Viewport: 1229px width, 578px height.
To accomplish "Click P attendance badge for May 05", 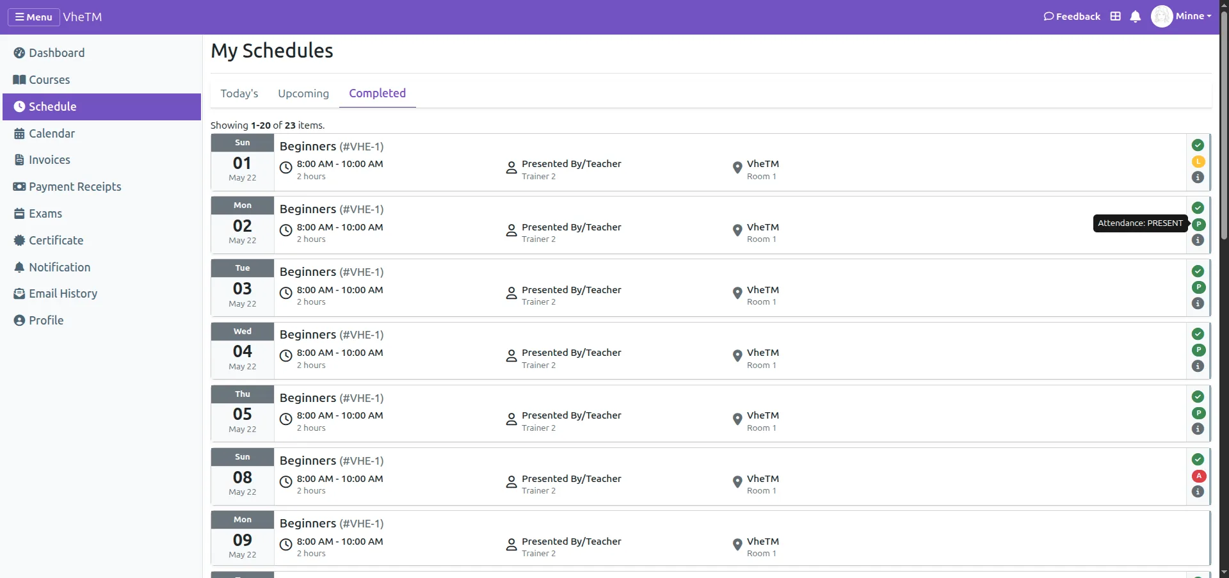I will [1198, 413].
